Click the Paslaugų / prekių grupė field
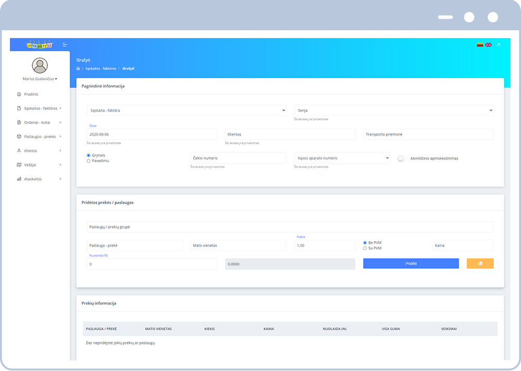The height and width of the screenshot is (371, 521). 290,227
